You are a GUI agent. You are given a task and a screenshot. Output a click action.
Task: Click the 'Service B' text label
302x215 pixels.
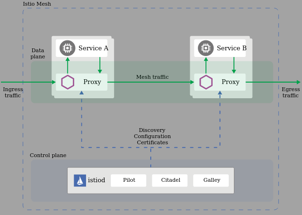click(232, 48)
